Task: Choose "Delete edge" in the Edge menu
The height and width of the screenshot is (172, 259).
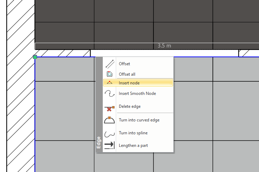Action: (x=130, y=106)
